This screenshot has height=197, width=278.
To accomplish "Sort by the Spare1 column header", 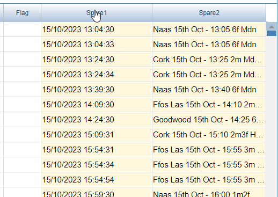I will 97,13.
